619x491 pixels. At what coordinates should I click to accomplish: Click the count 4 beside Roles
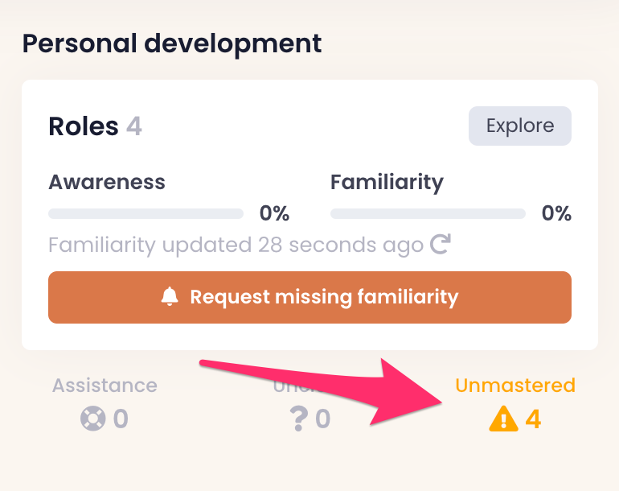pyautogui.click(x=134, y=126)
